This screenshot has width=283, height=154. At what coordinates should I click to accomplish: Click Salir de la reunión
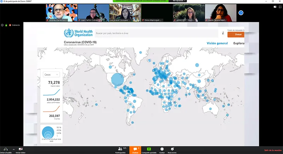pos(273,150)
